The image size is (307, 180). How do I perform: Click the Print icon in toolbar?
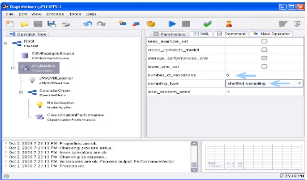65,24
